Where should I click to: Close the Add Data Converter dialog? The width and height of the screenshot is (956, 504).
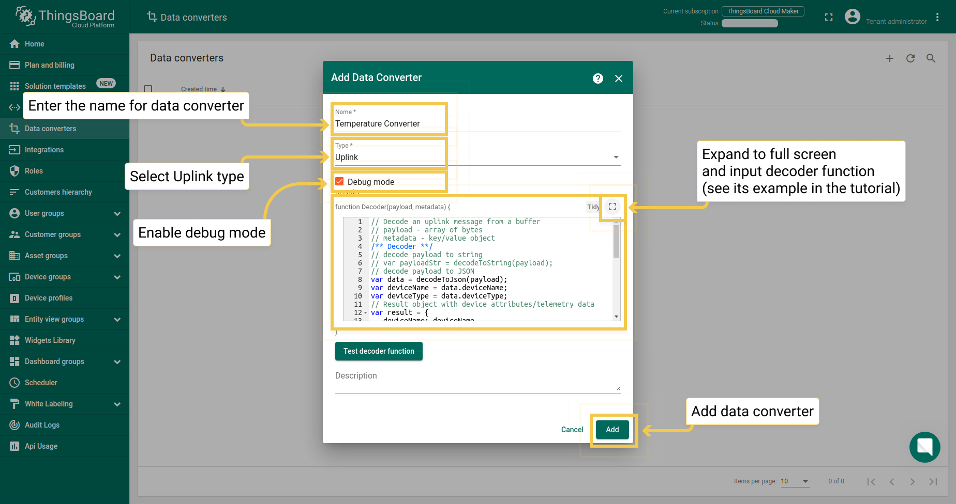click(619, 78)
